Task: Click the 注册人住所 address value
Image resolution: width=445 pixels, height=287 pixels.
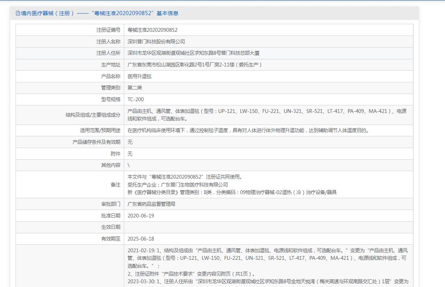Action: 193,53
